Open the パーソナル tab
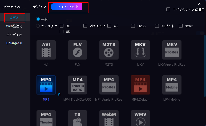The image size is (206, 126). (12, 7)
